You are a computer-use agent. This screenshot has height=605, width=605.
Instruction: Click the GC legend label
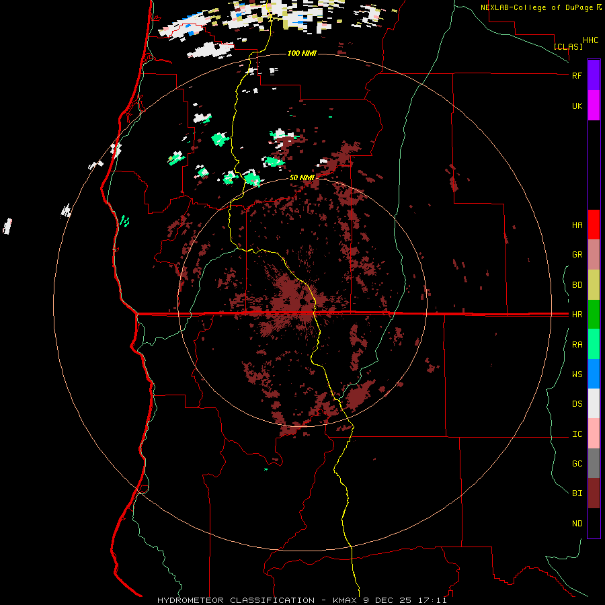(577, 464)
